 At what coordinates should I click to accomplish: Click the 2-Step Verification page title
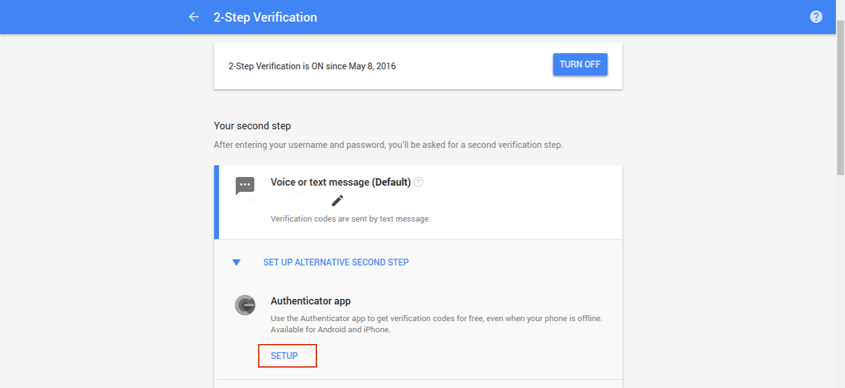coord(265,17)
